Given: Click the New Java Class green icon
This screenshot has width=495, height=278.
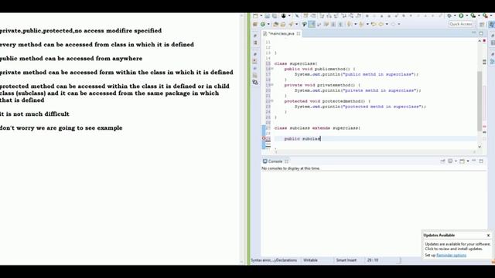Looking at the screenshot, I should tap(263, 24).
